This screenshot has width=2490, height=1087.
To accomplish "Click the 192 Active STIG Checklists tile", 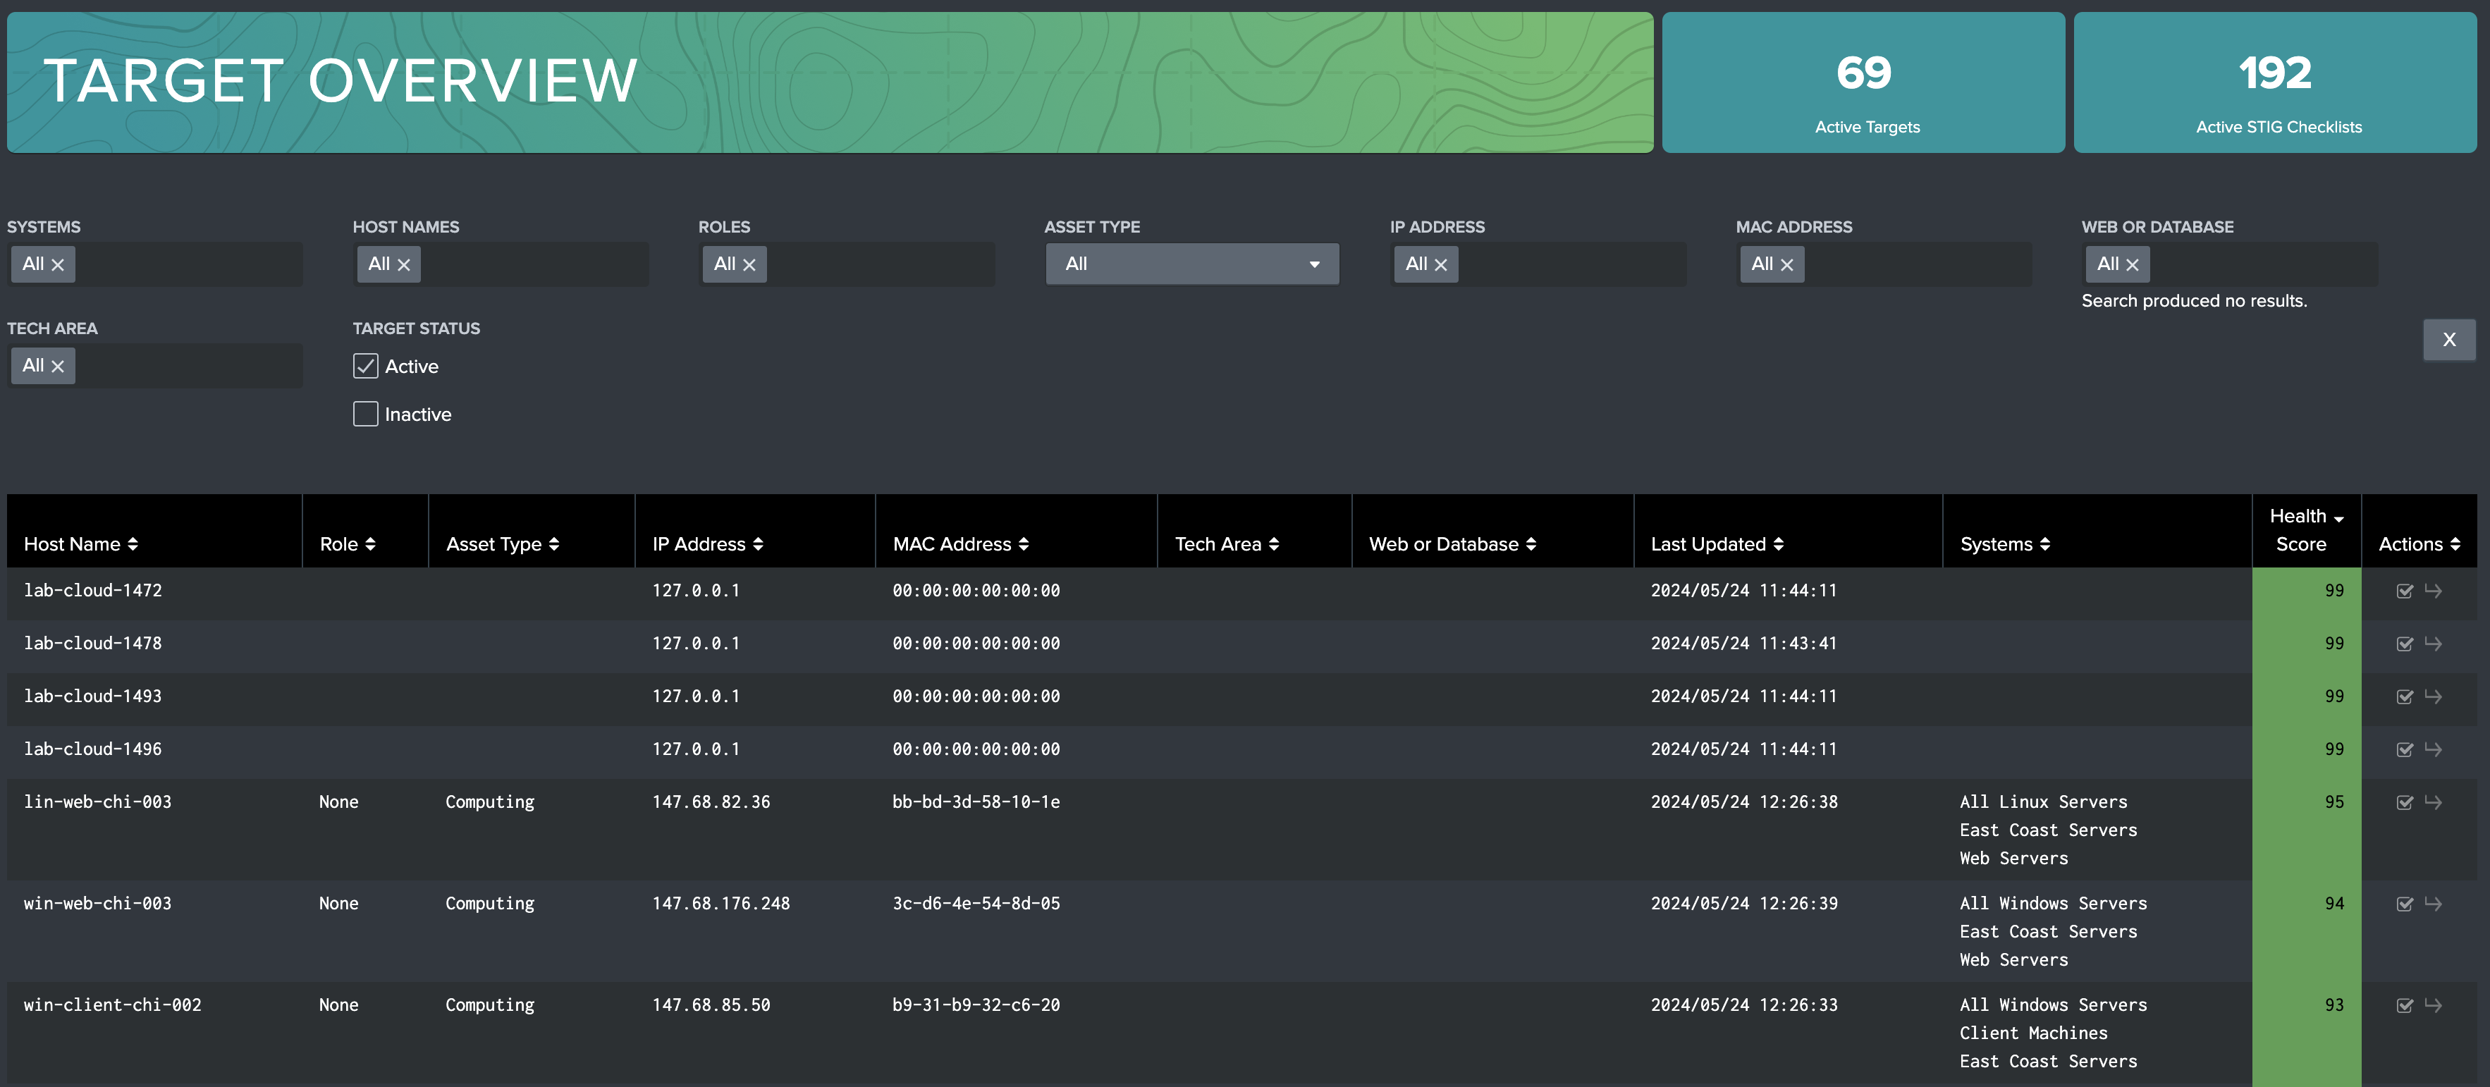I will (2274, 82).
